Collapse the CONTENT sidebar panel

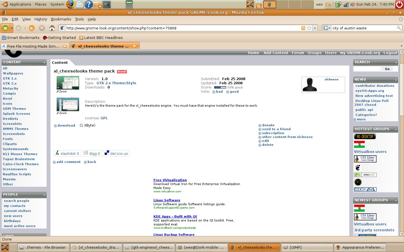coord(44,62)
